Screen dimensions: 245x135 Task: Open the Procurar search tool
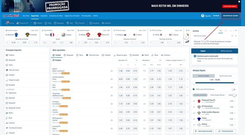pyautogui.click(x=80, y=23)
